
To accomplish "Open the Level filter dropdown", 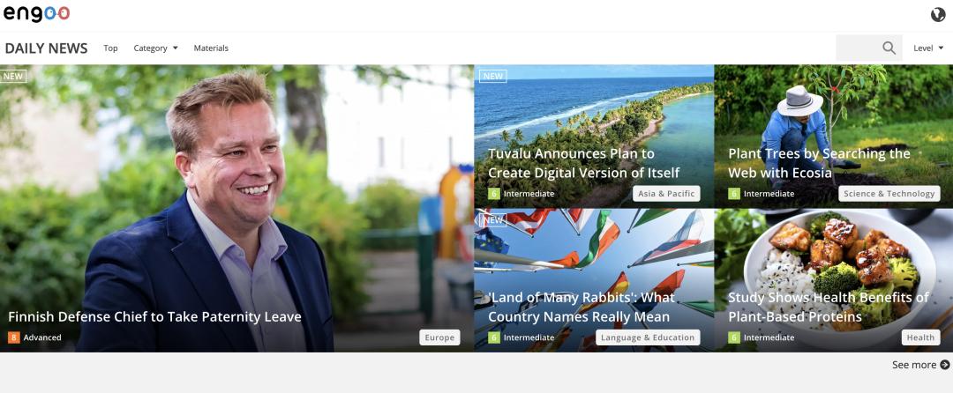I will [928, 48].
